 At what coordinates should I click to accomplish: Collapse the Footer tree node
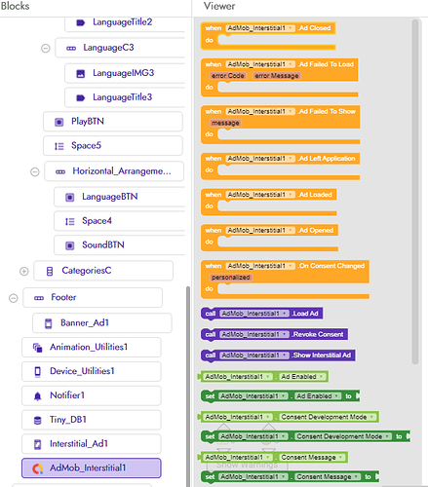[x=14, y=298]
